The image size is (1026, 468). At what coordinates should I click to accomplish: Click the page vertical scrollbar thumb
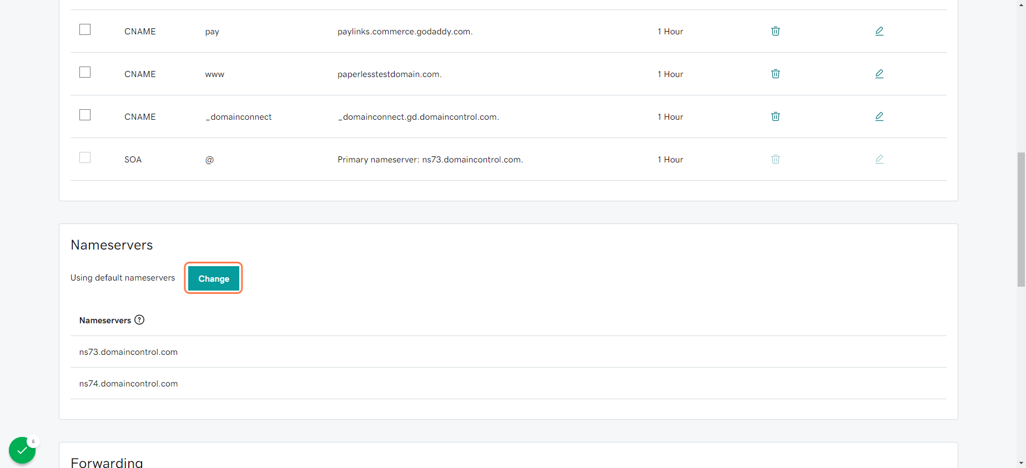(x=1021, y=220)
